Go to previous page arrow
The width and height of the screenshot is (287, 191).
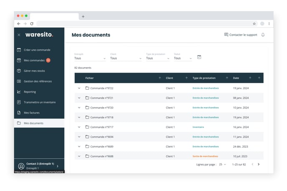tap(252, 164)
